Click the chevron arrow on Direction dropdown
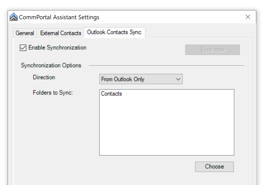 pos(178,79)
